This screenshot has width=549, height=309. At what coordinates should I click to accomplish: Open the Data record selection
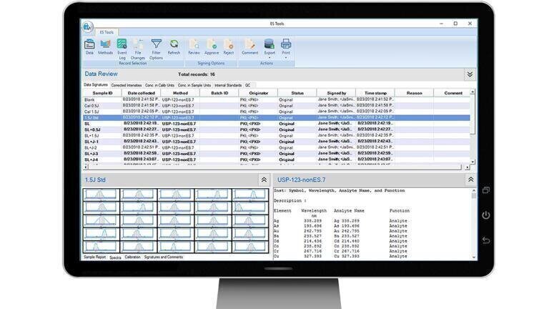click(89, 47)
